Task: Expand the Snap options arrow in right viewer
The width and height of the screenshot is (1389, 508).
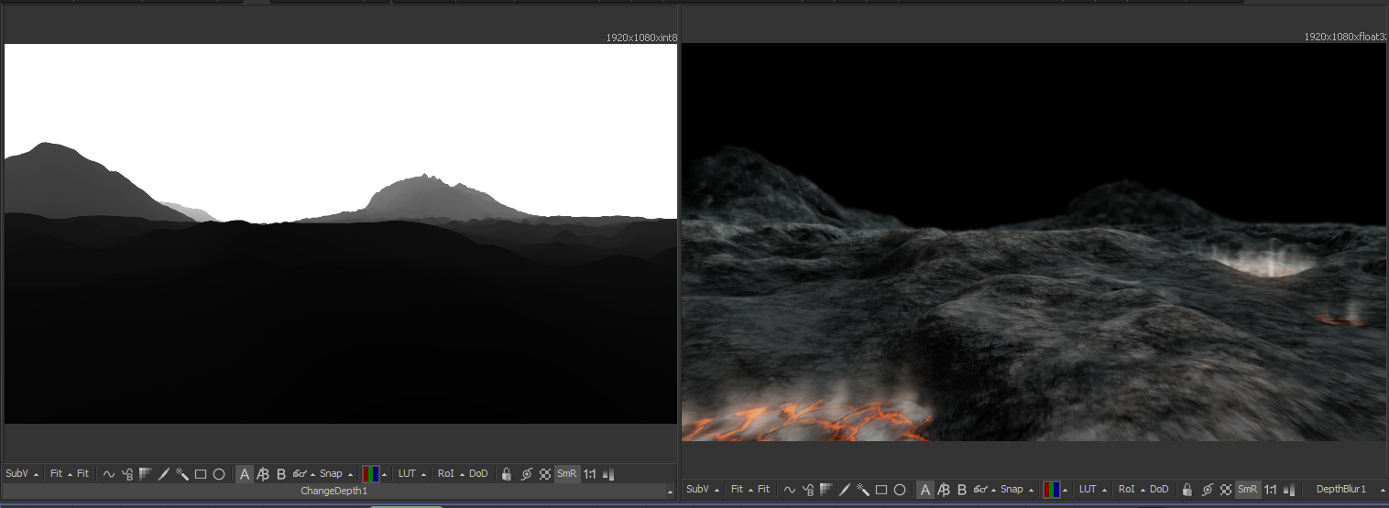Action: 1031,491
